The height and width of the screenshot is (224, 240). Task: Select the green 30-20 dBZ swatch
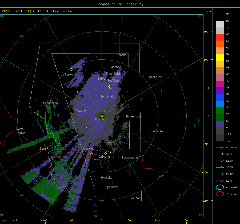pyautogui.click(x=220, y=111)
